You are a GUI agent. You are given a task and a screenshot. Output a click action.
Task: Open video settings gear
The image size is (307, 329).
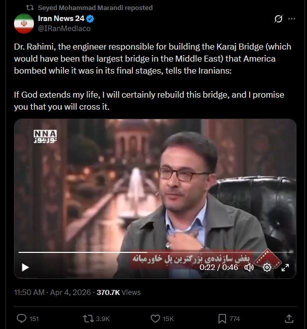pos(267,267)
